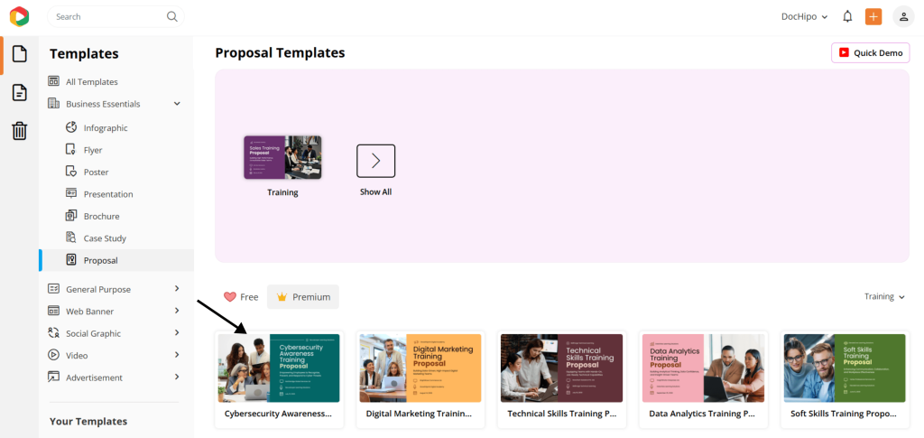Click the YouTube icon in Quick Demo
This screenshot has width=924, height=438.
[x=844, y=52]
